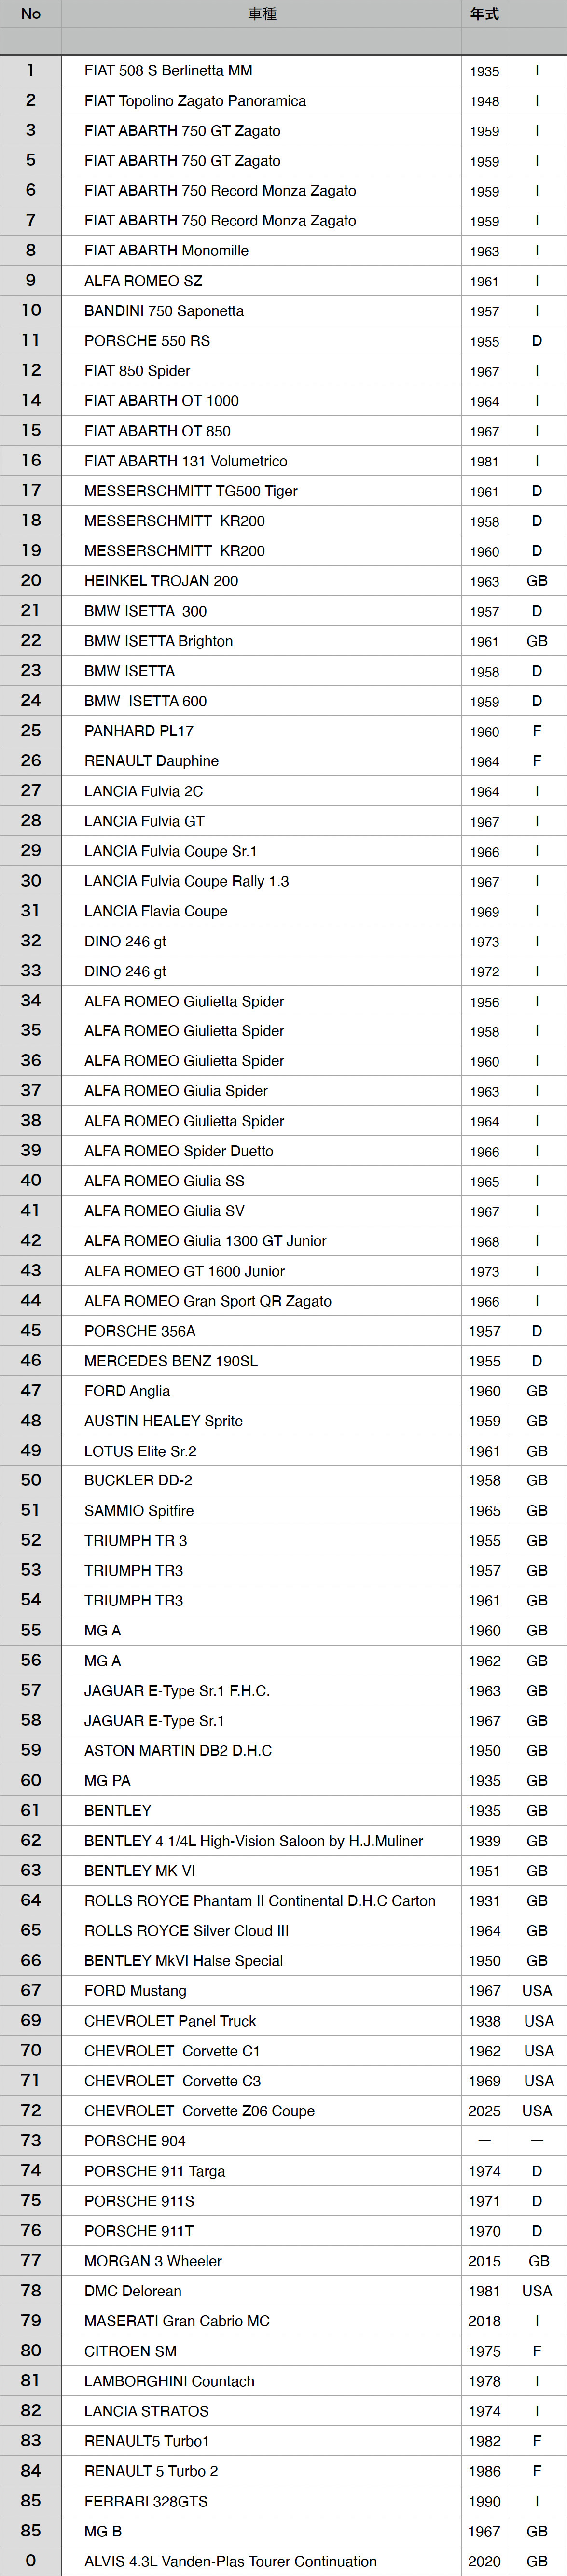Select the PORSCHE 550 RS entry

[147, 341]
